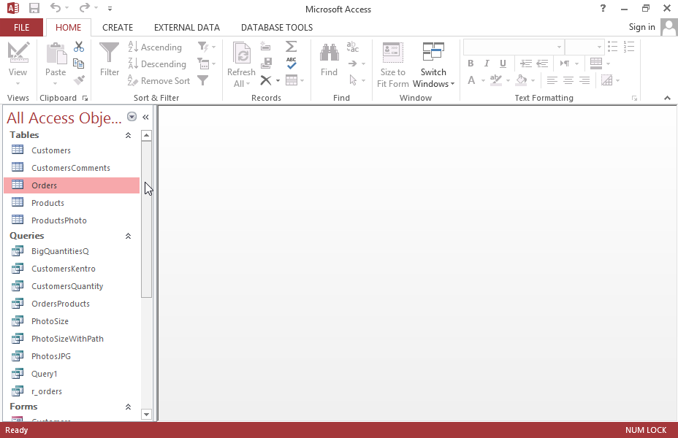Switch to the CREATE tab
Screen dimensions: 678x438
[118, 28]
